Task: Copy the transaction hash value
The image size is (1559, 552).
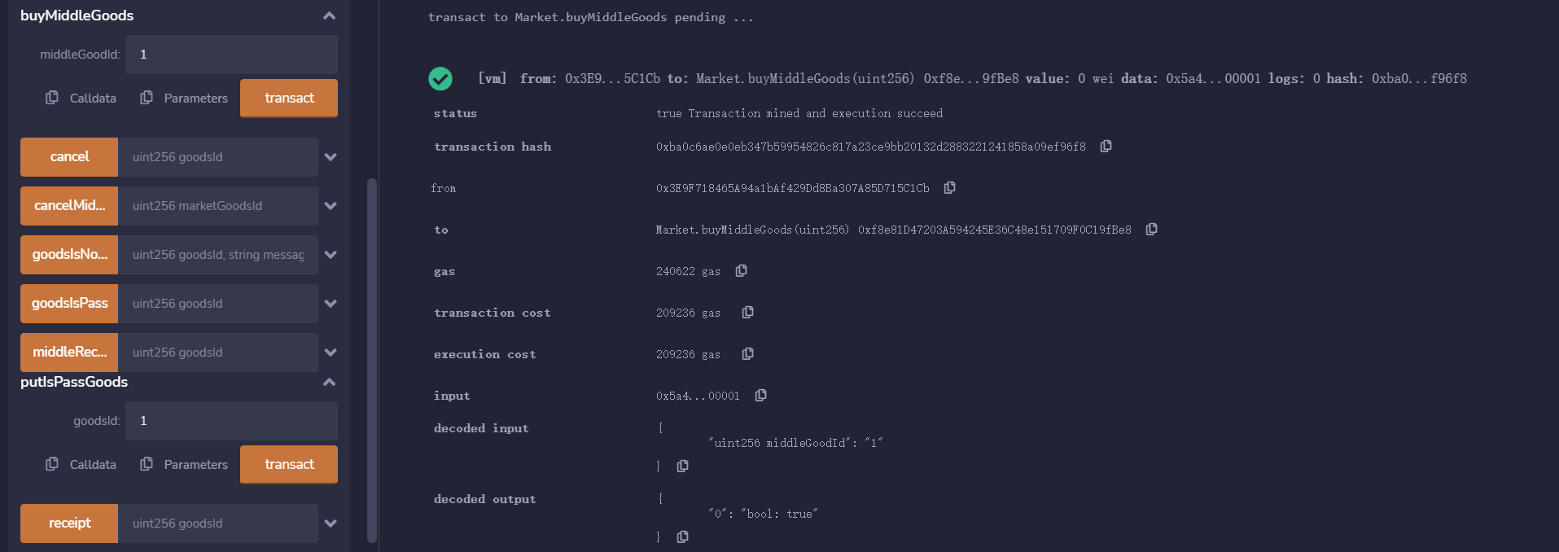Action: (1105, 147)
